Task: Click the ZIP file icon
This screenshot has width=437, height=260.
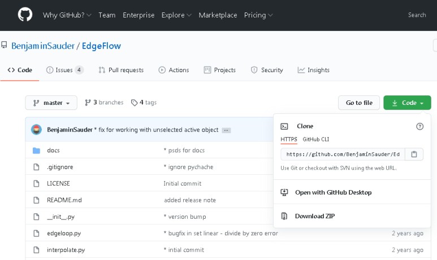Action: coord(284,216)
